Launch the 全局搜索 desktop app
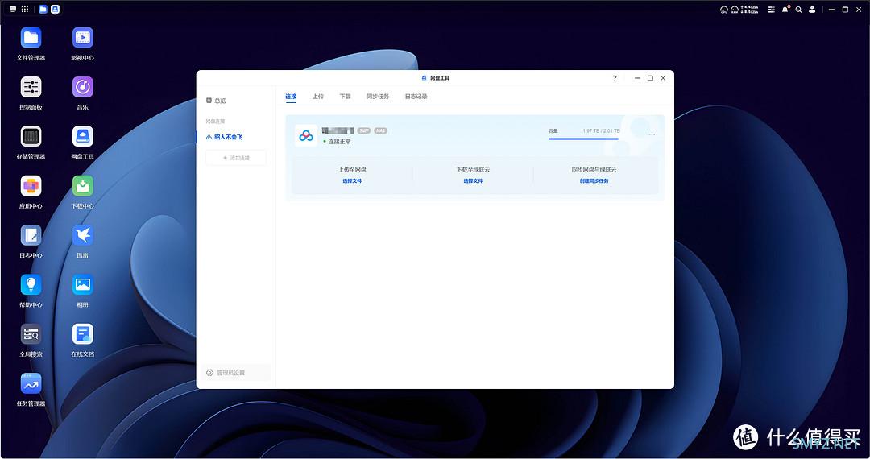The width and height of the screenshot is (870, 459). 31,333
